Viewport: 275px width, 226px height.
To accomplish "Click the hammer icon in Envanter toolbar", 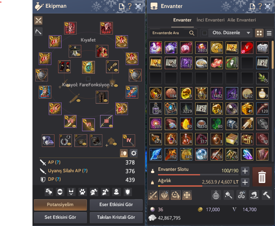I will [266, 195].
